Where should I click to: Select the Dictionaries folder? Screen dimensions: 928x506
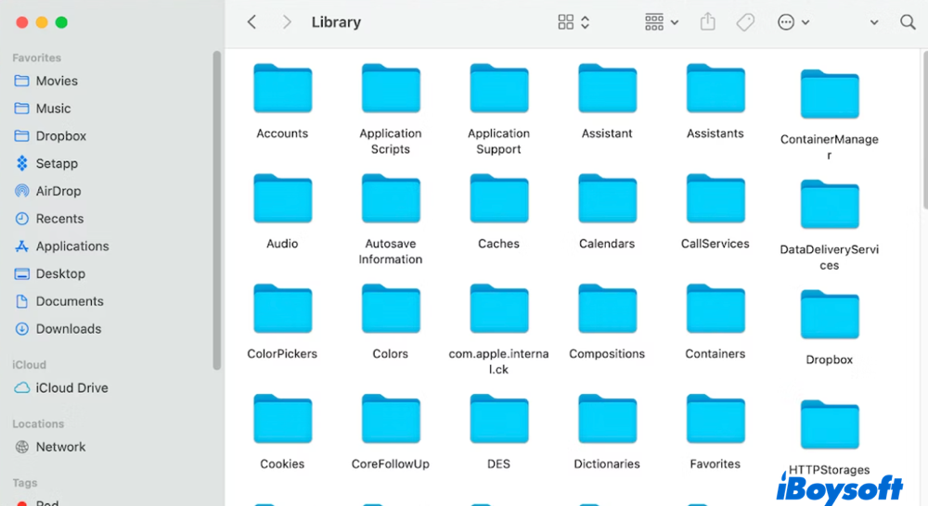click(607, 420)
